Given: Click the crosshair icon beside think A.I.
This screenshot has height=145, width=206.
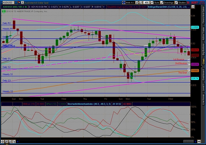Looking at the screenshot, I should pos(137,3).
